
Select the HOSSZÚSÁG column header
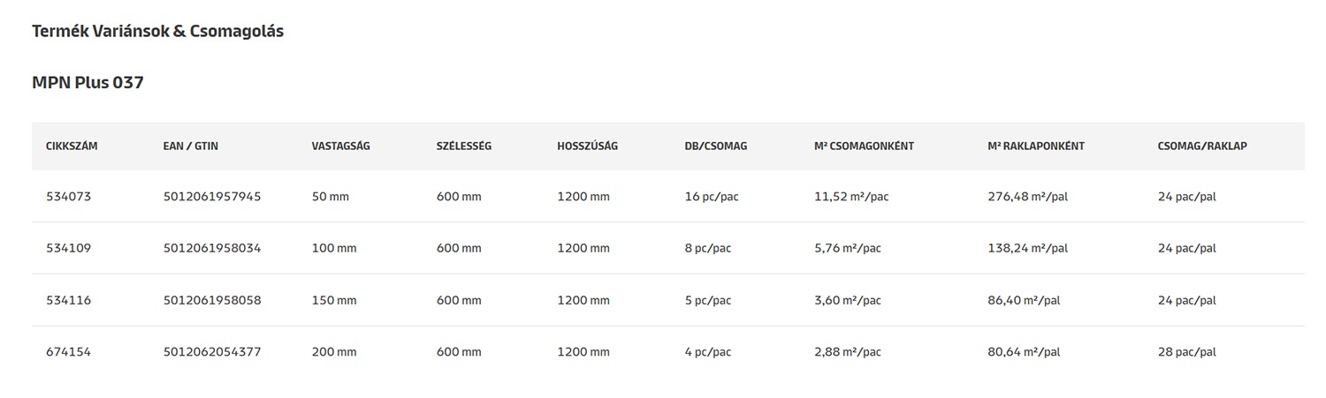pyautogui.click(x=587, y=146)
